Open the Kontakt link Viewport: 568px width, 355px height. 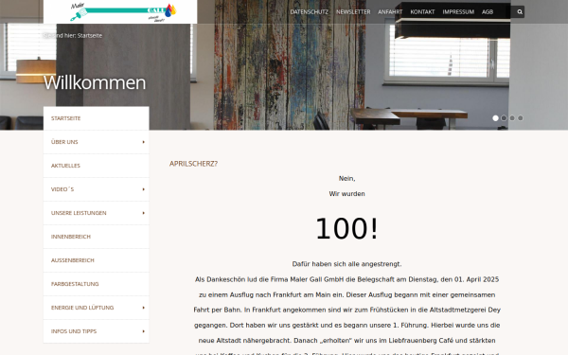coord(422,12)
